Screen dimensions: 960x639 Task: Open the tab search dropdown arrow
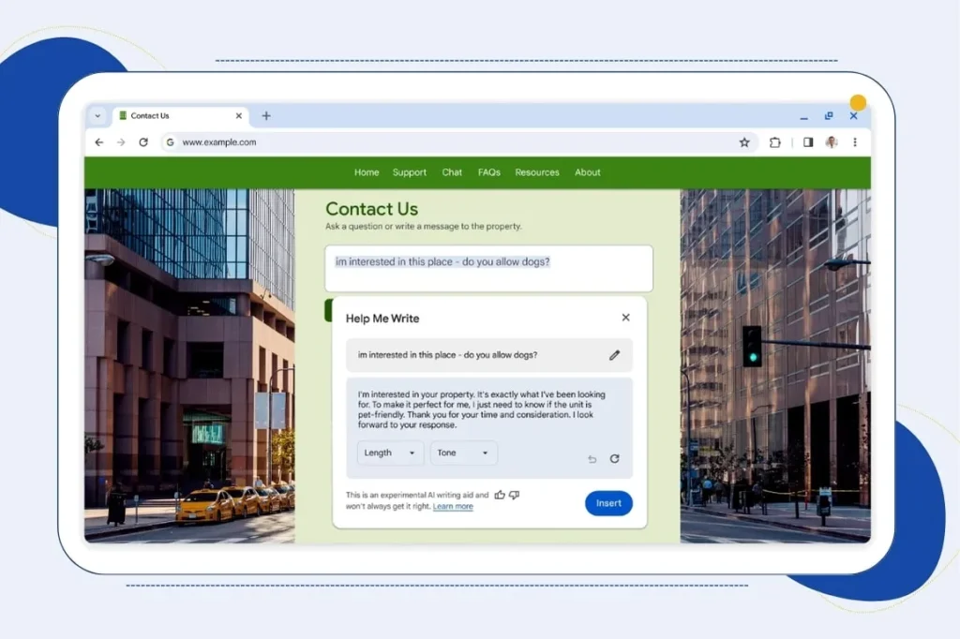97,115
